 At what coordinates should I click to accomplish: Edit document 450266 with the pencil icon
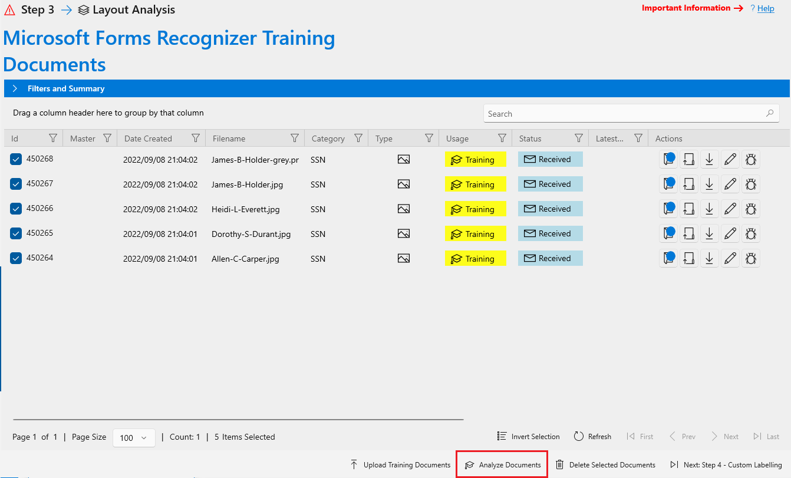coord(730,209)
